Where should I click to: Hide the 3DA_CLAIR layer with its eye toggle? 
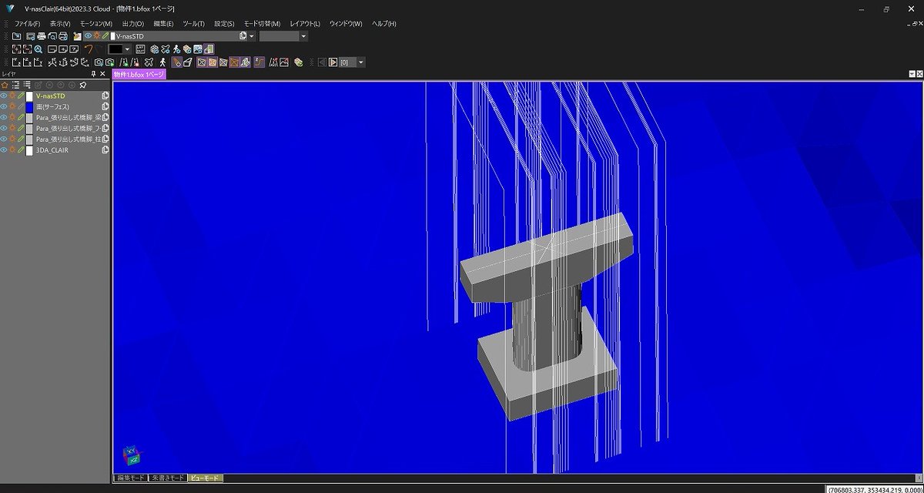pyautogui.click(x=4, y=149)
